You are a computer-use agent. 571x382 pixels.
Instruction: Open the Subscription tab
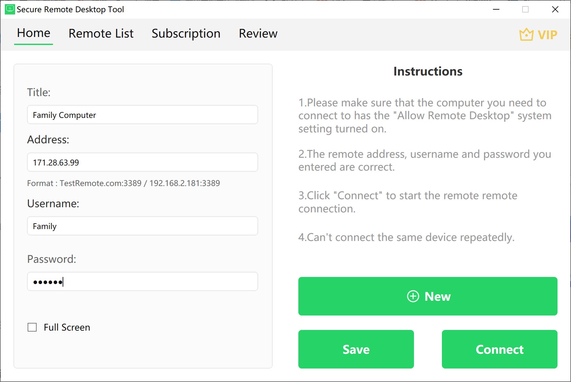pos(186,33)
